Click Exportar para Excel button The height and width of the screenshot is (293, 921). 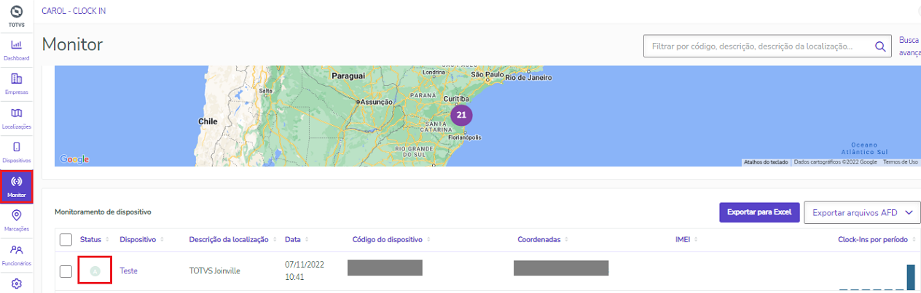pos(759,212)
